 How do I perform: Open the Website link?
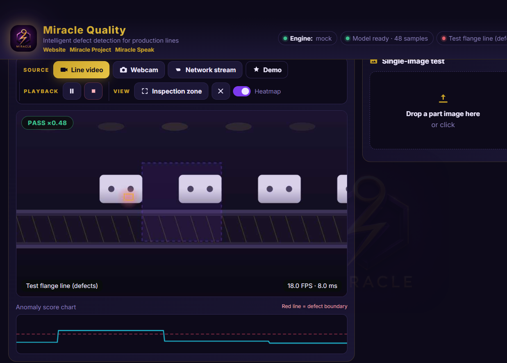tap(55, 50)
